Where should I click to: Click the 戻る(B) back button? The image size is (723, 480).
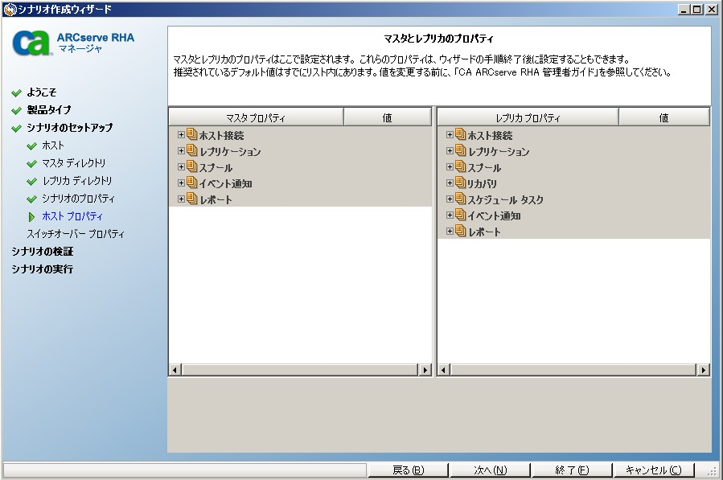pos(408,470)
